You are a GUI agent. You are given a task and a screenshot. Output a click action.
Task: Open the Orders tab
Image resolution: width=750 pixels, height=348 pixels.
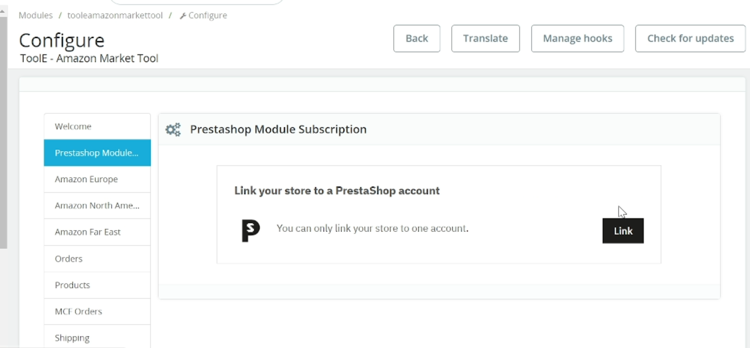(x=97, y=259)
